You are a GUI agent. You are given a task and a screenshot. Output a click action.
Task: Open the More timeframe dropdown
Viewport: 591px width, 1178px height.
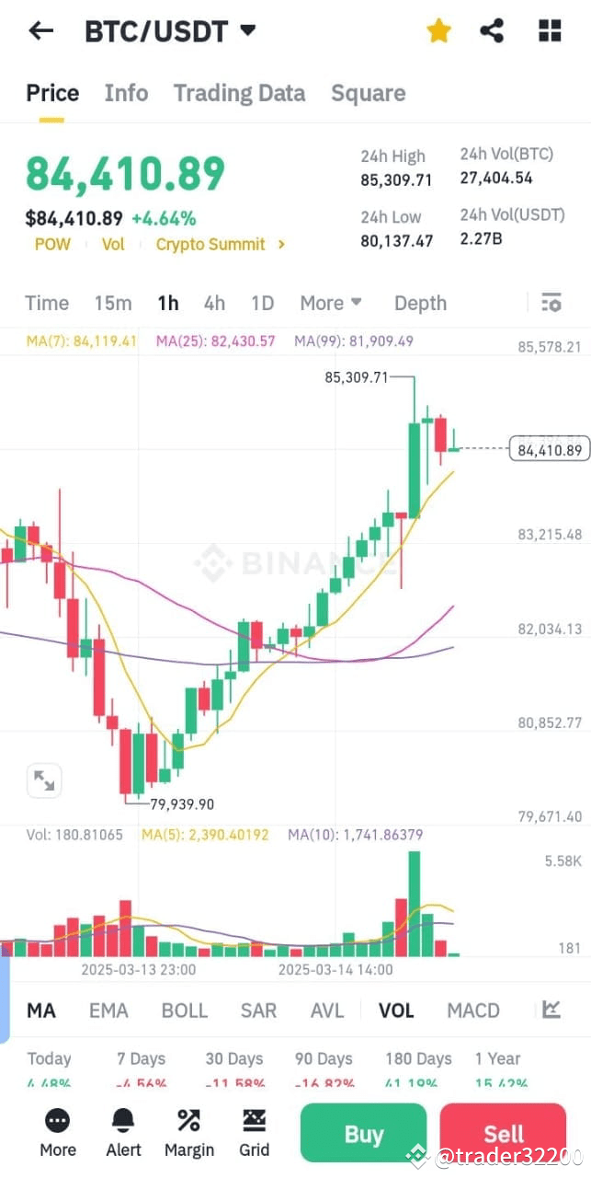coord(329,302)
